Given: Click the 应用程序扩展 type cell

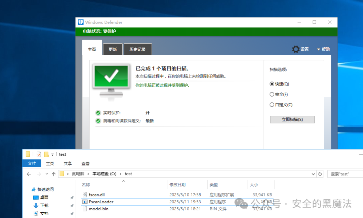Looking at the screenshot, I should click(x=221, y=195).
